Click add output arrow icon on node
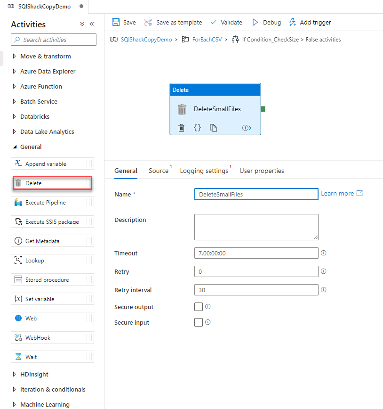 point(247,128)
